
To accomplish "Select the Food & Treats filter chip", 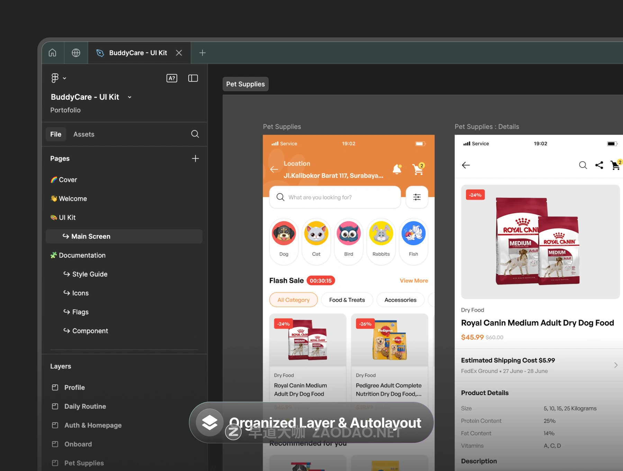I will [347, 300].
